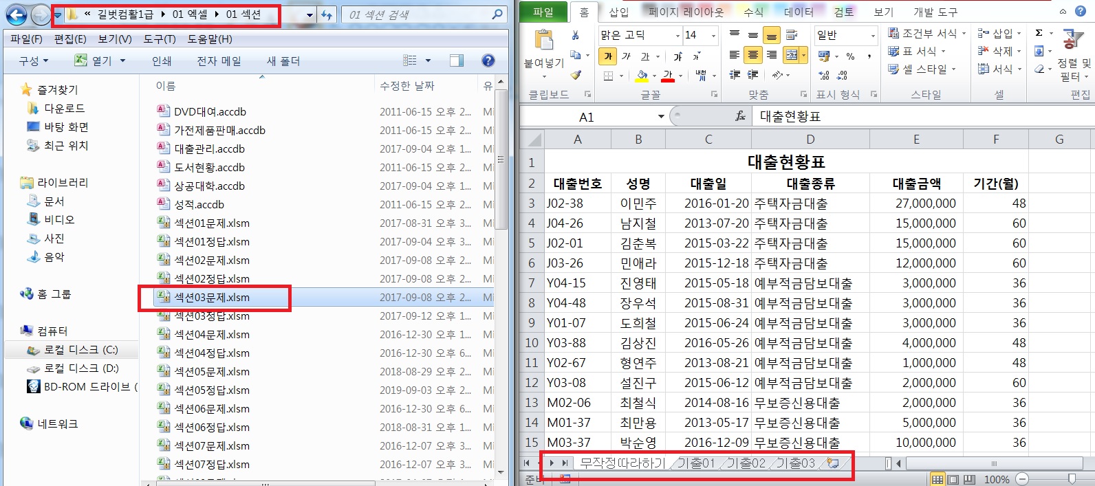Click the Format Painter brush icon
1095x486 pixels.
click(576, 75)
